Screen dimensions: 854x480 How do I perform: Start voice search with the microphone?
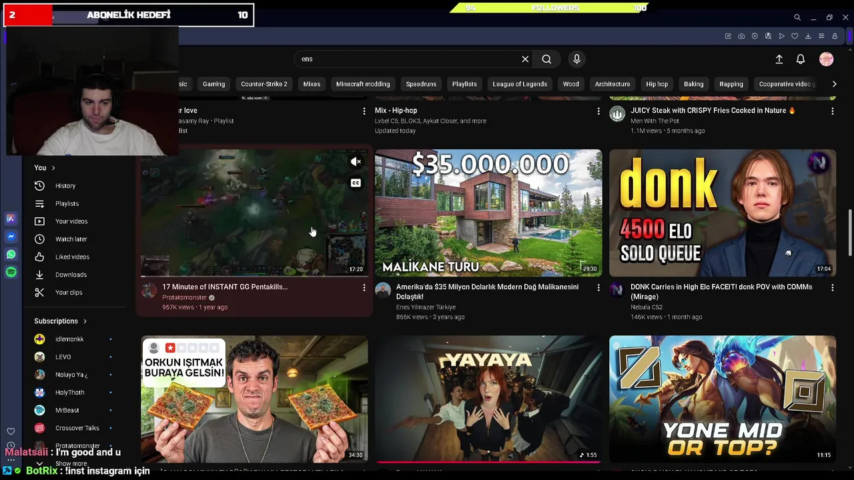(576, 59)
